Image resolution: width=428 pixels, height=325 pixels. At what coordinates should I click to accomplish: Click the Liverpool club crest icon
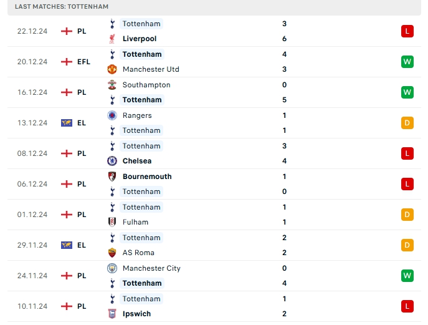[x=112, y=39]
